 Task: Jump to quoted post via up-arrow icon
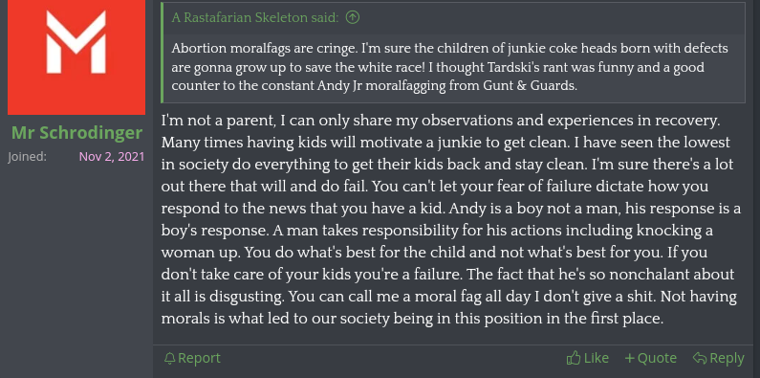point(353,18)
